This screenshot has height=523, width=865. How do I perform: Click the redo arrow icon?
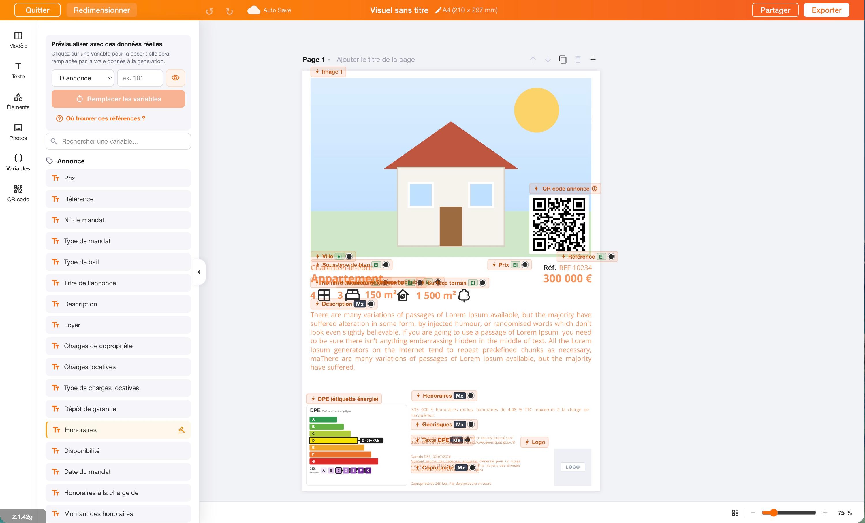click(230, 11)
